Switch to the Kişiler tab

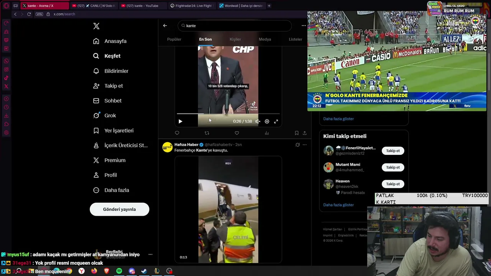235,39
